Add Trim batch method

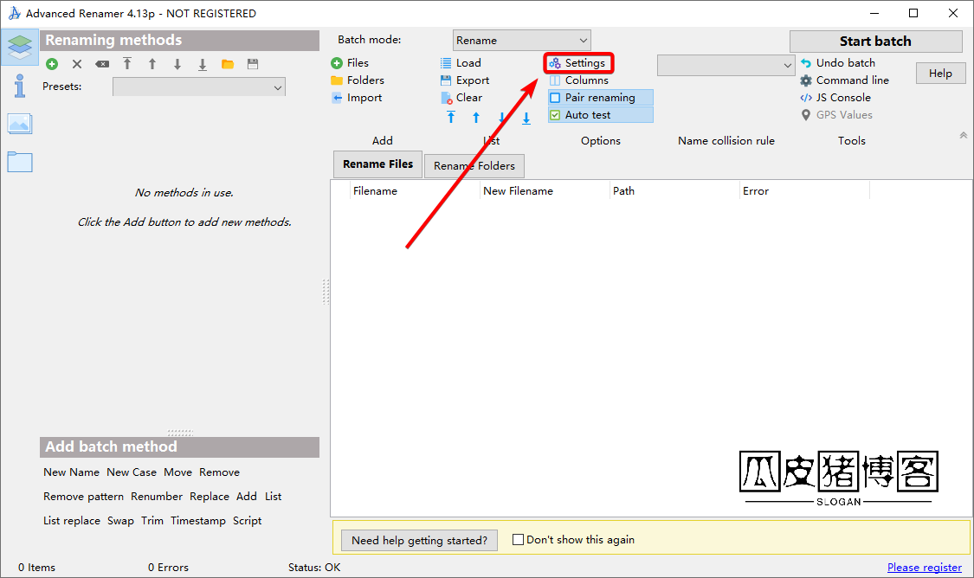(x=152, y=520)
